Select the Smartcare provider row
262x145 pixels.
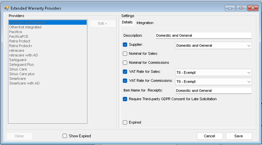pos(48,79)
